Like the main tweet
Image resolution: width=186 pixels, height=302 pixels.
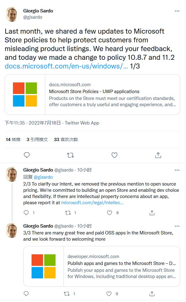[114, 155]
